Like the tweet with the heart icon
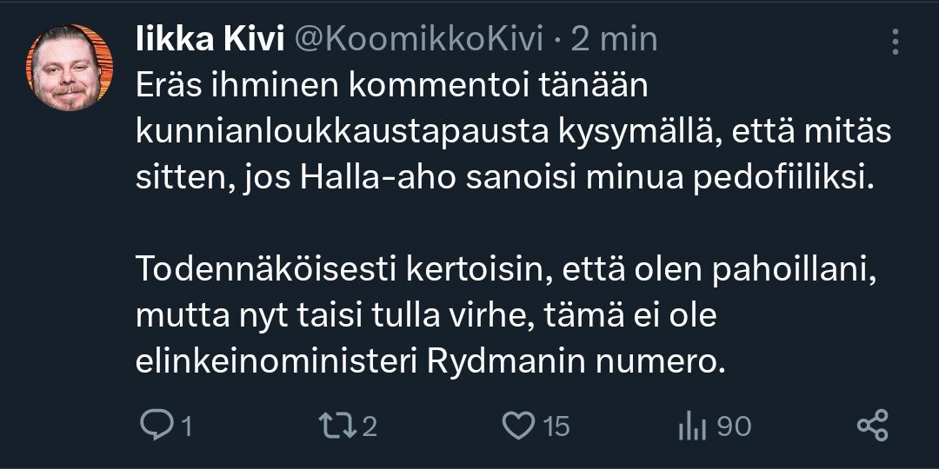 tap(518, 426)
